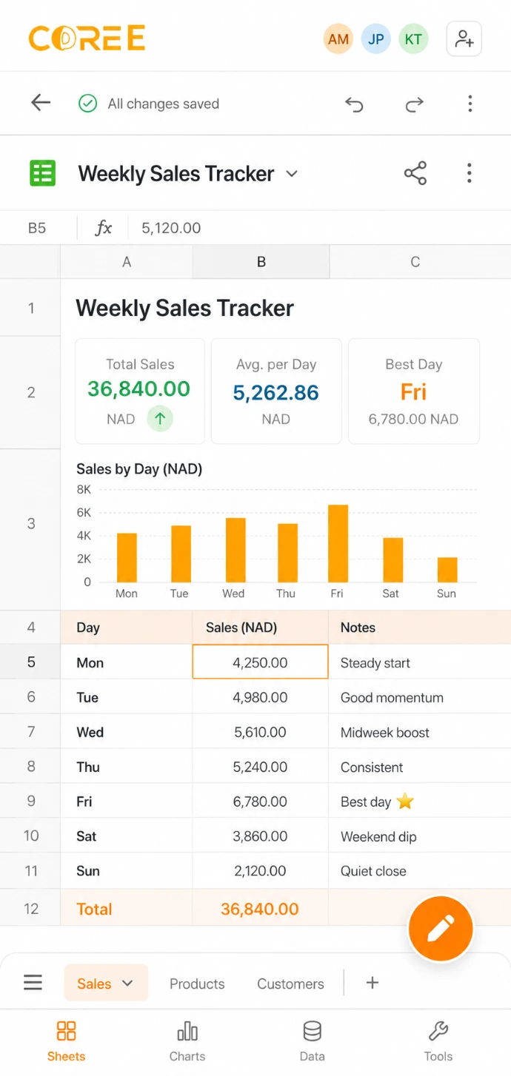Image resolution: width=511 pixels, height=1076 pixels.
Task: Open the JP user avatar
Action: coord(376,39)
